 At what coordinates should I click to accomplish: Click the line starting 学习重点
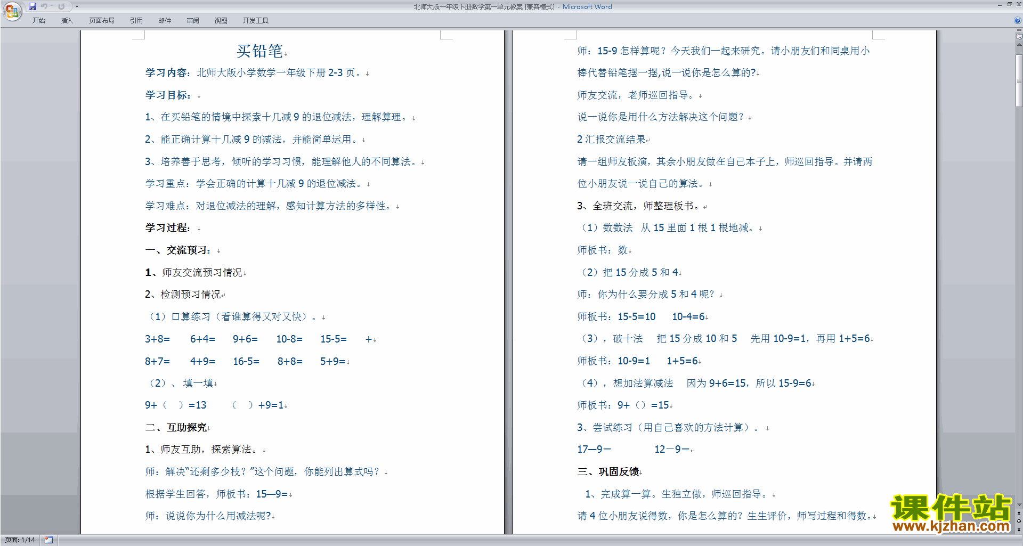pos(255,184)
